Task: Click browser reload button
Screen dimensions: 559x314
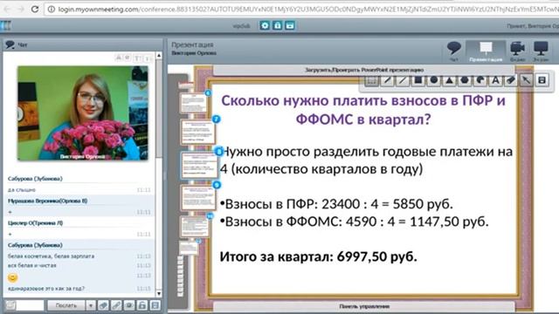Action: pyautogui.click(x=35, y=10)
